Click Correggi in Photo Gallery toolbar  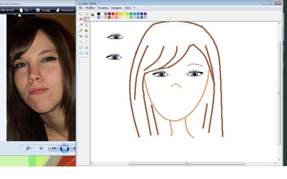coord(43,10)
